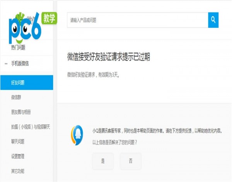The width and height of the screenshot is (232, 182).
Task: Open the 其它功能 sidebar item
Action: (18, 171)
